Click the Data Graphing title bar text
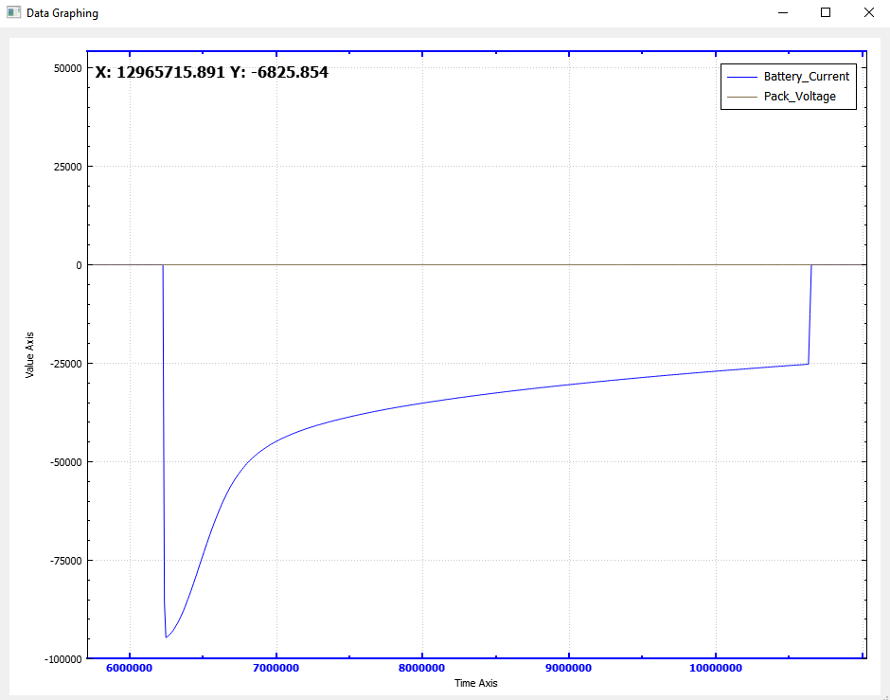Viewport: 890px width, 700px height. click(x=62, y=13)
